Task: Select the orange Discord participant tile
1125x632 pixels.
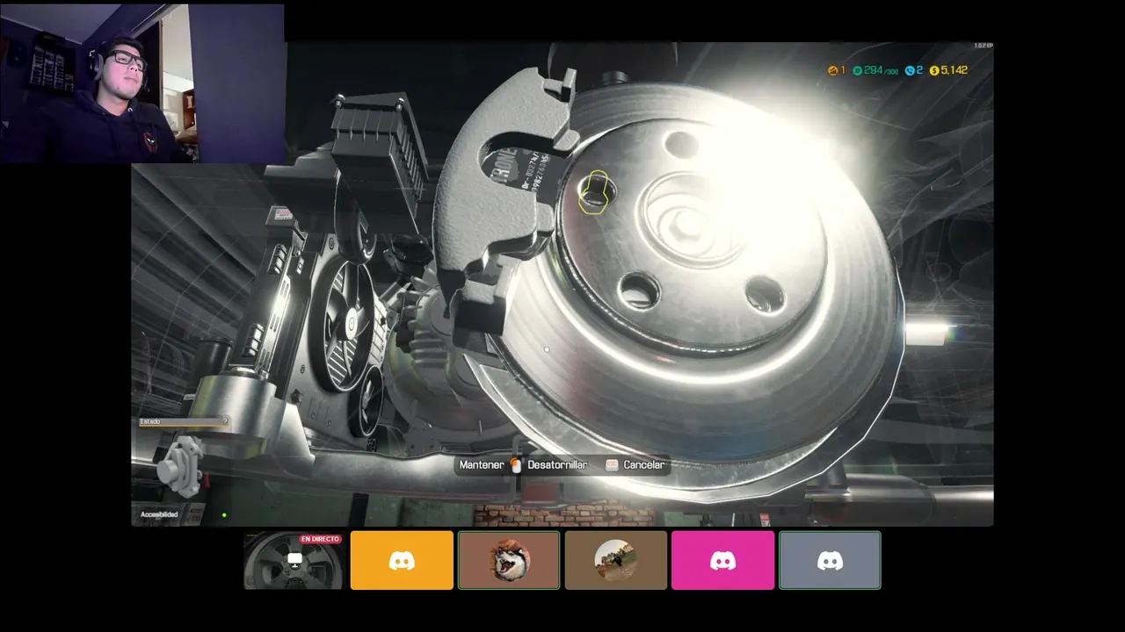Action: pos(402,560)
